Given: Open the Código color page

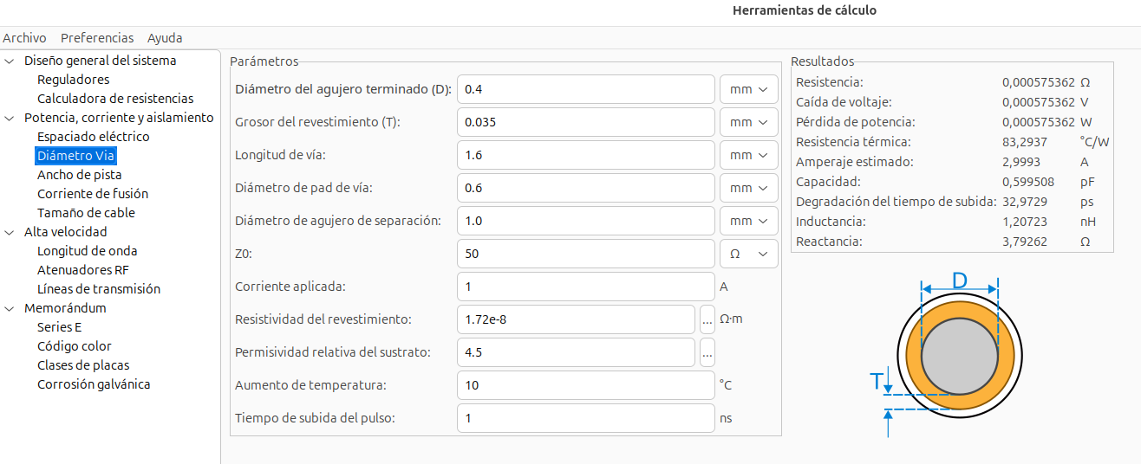Looking at the screenshot, I should (x=74, y=346).
